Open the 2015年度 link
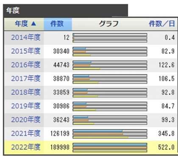Screen dimensions: 178x156 pos(26,51)
